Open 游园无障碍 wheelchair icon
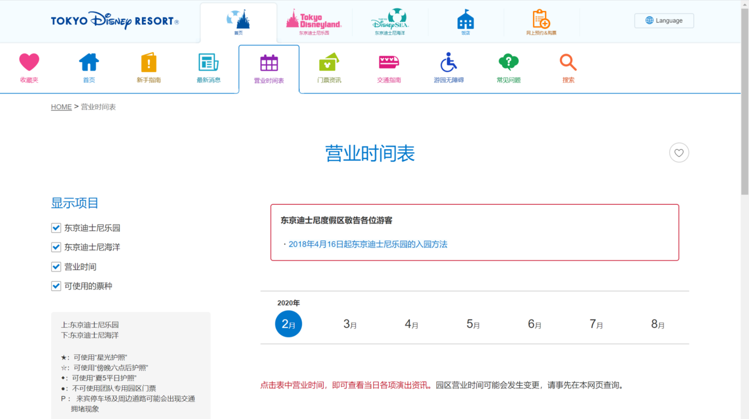The image size is (749, 419). (x=448, y=62)
